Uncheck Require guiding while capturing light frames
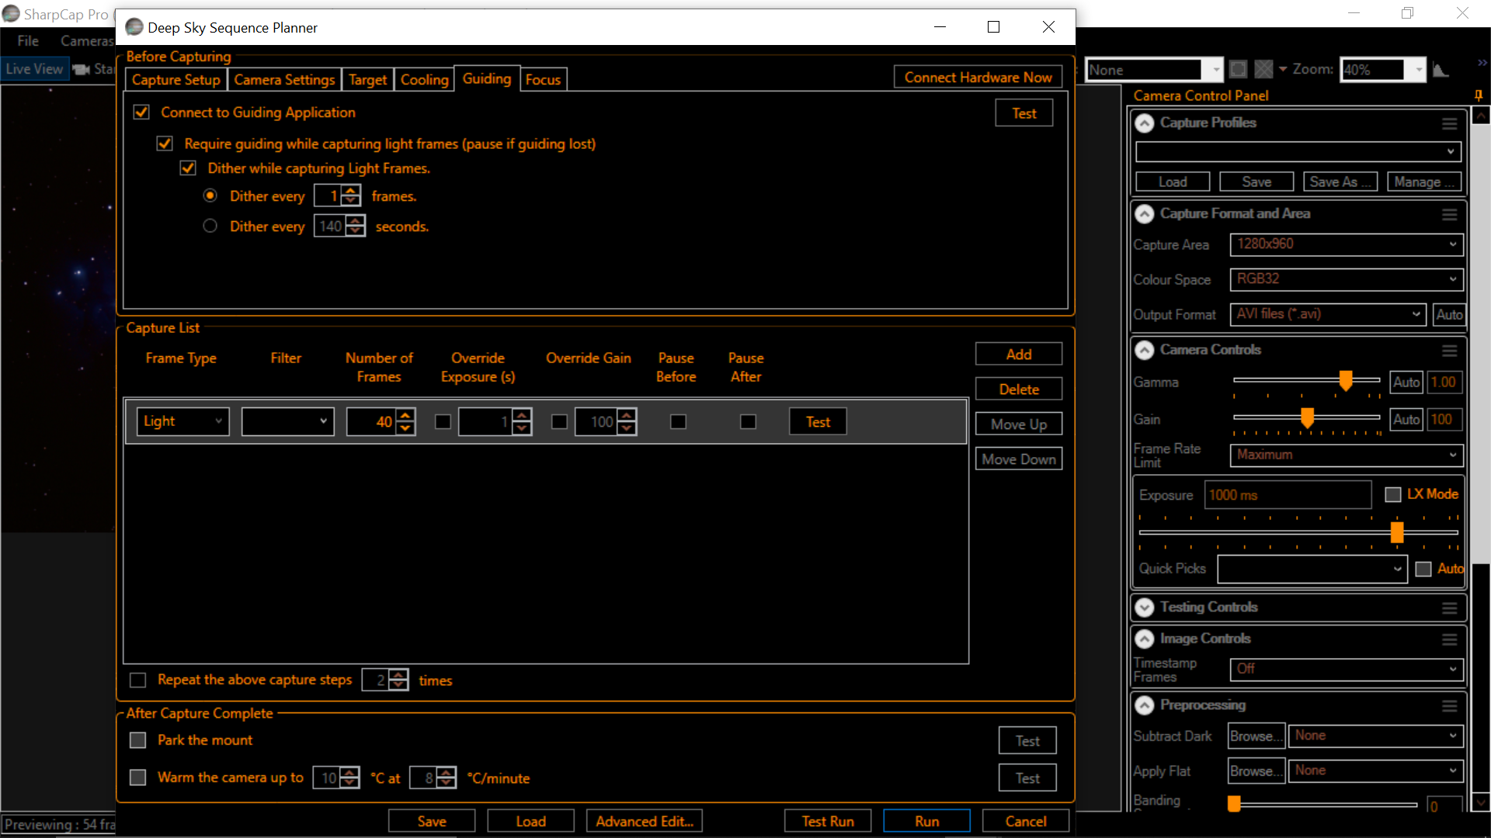This screenshot has height=838, width=1491. click(x=165, y=144)
